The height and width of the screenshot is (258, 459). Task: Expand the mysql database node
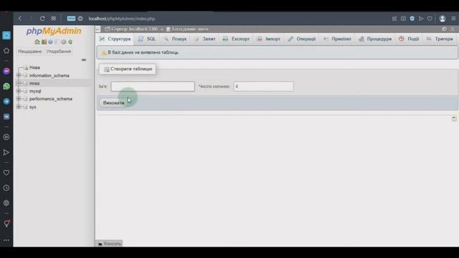pos(19,91)
